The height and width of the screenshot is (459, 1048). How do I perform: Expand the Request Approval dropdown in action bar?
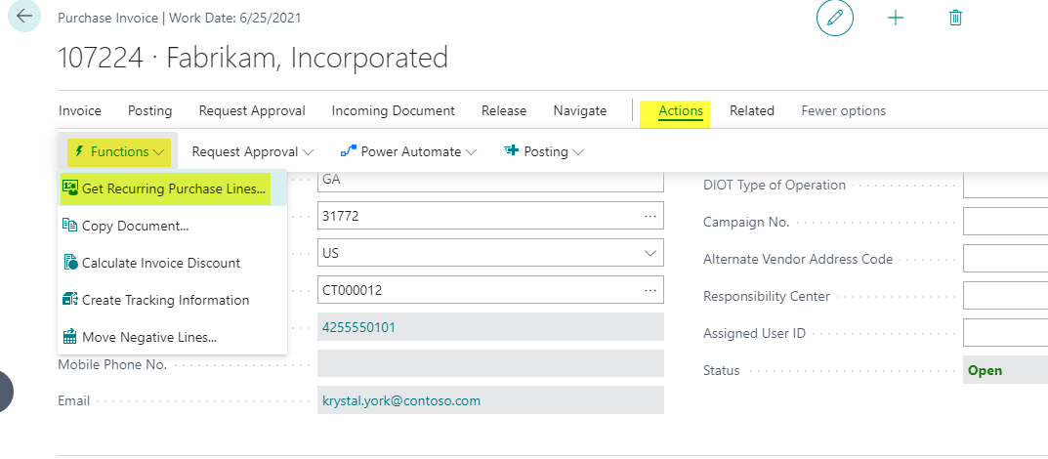253,151
